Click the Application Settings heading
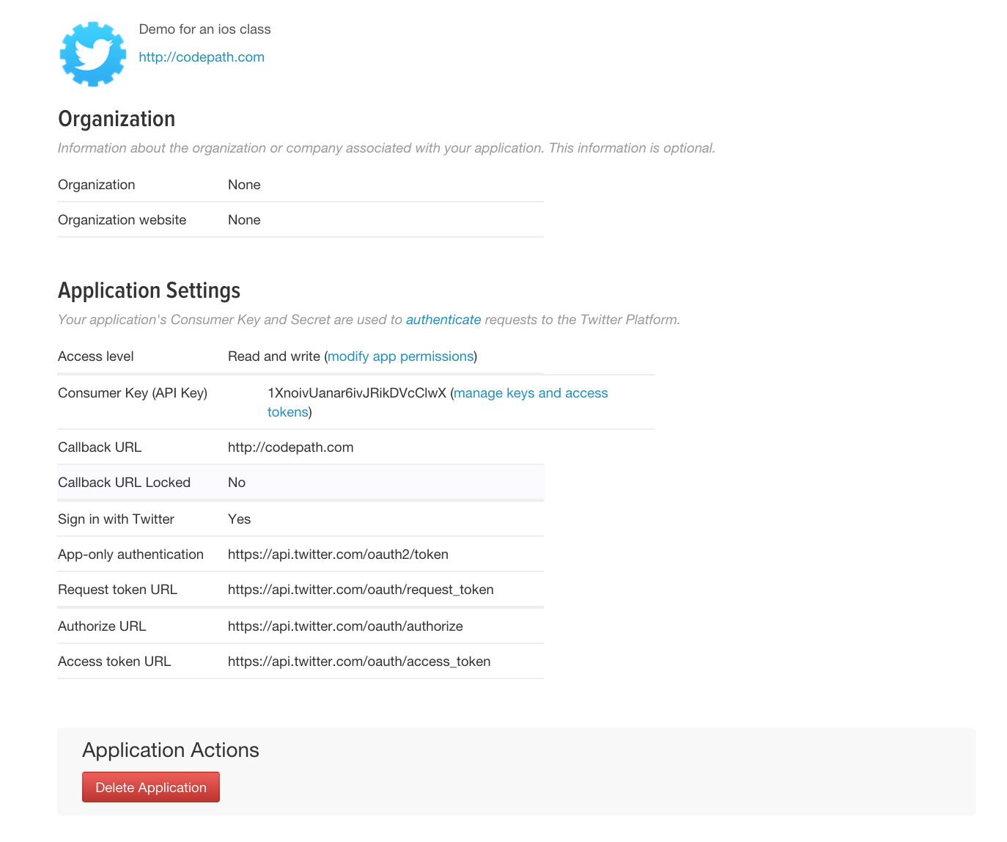 [x=149, y=290]
